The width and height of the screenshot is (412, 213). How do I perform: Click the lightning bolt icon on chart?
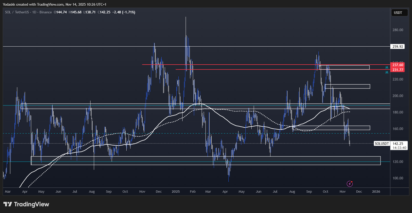(350, 184)
